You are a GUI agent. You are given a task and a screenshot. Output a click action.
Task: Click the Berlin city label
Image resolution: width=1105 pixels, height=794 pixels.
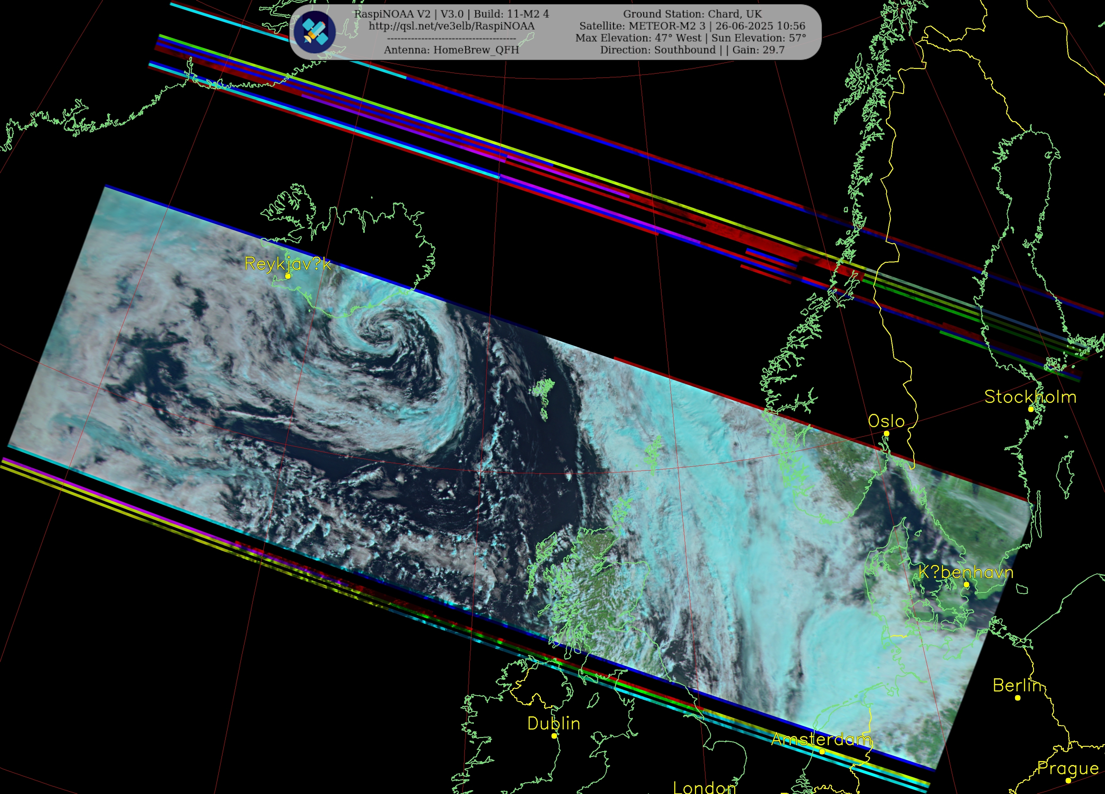1017,685
